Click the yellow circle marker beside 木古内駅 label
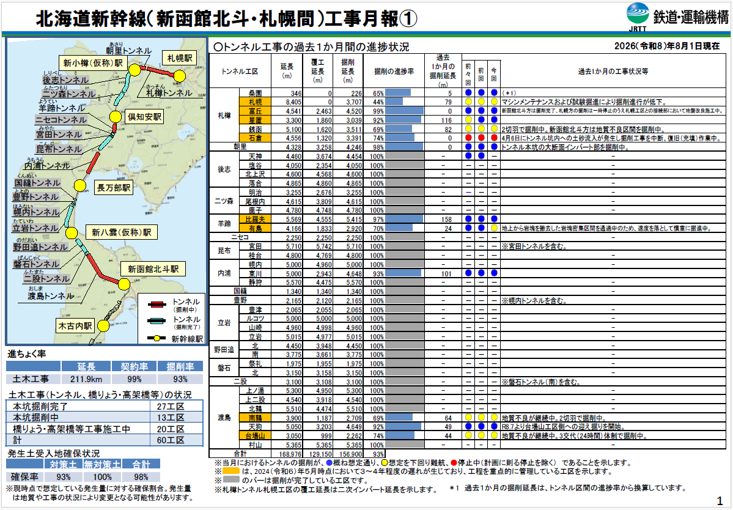The width and height of the screenshot is (733, 510). tap(103, 325)
